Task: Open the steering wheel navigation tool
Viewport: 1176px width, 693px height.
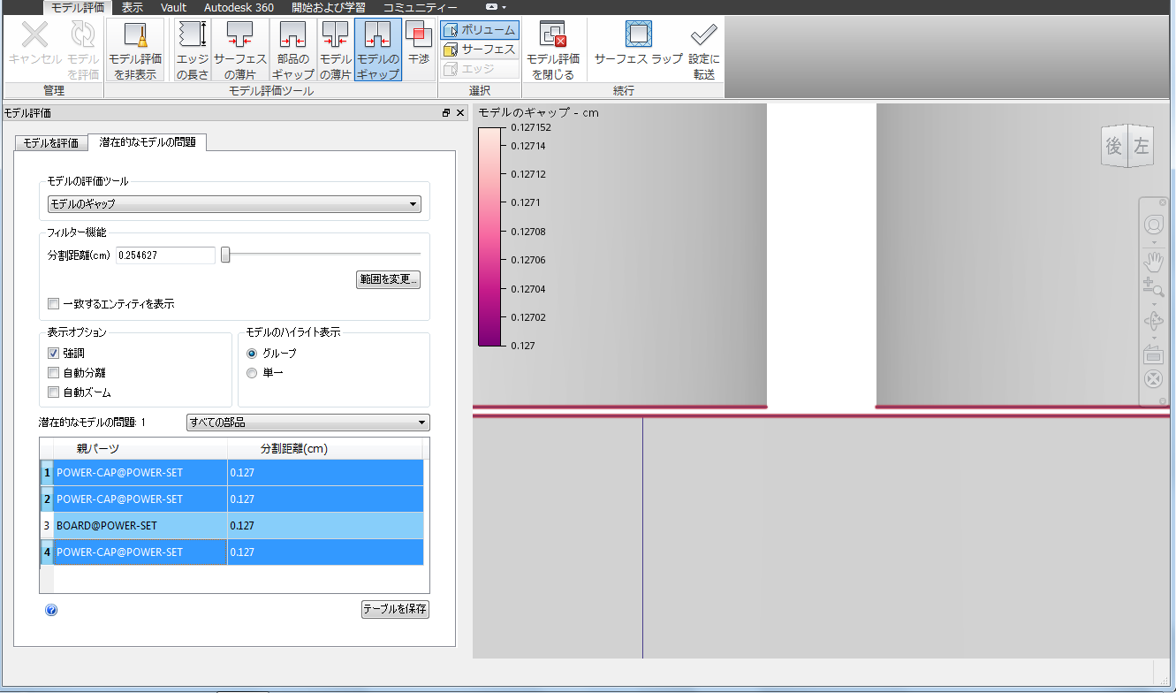Action: pyautogui.click(x=1153, y=225)
